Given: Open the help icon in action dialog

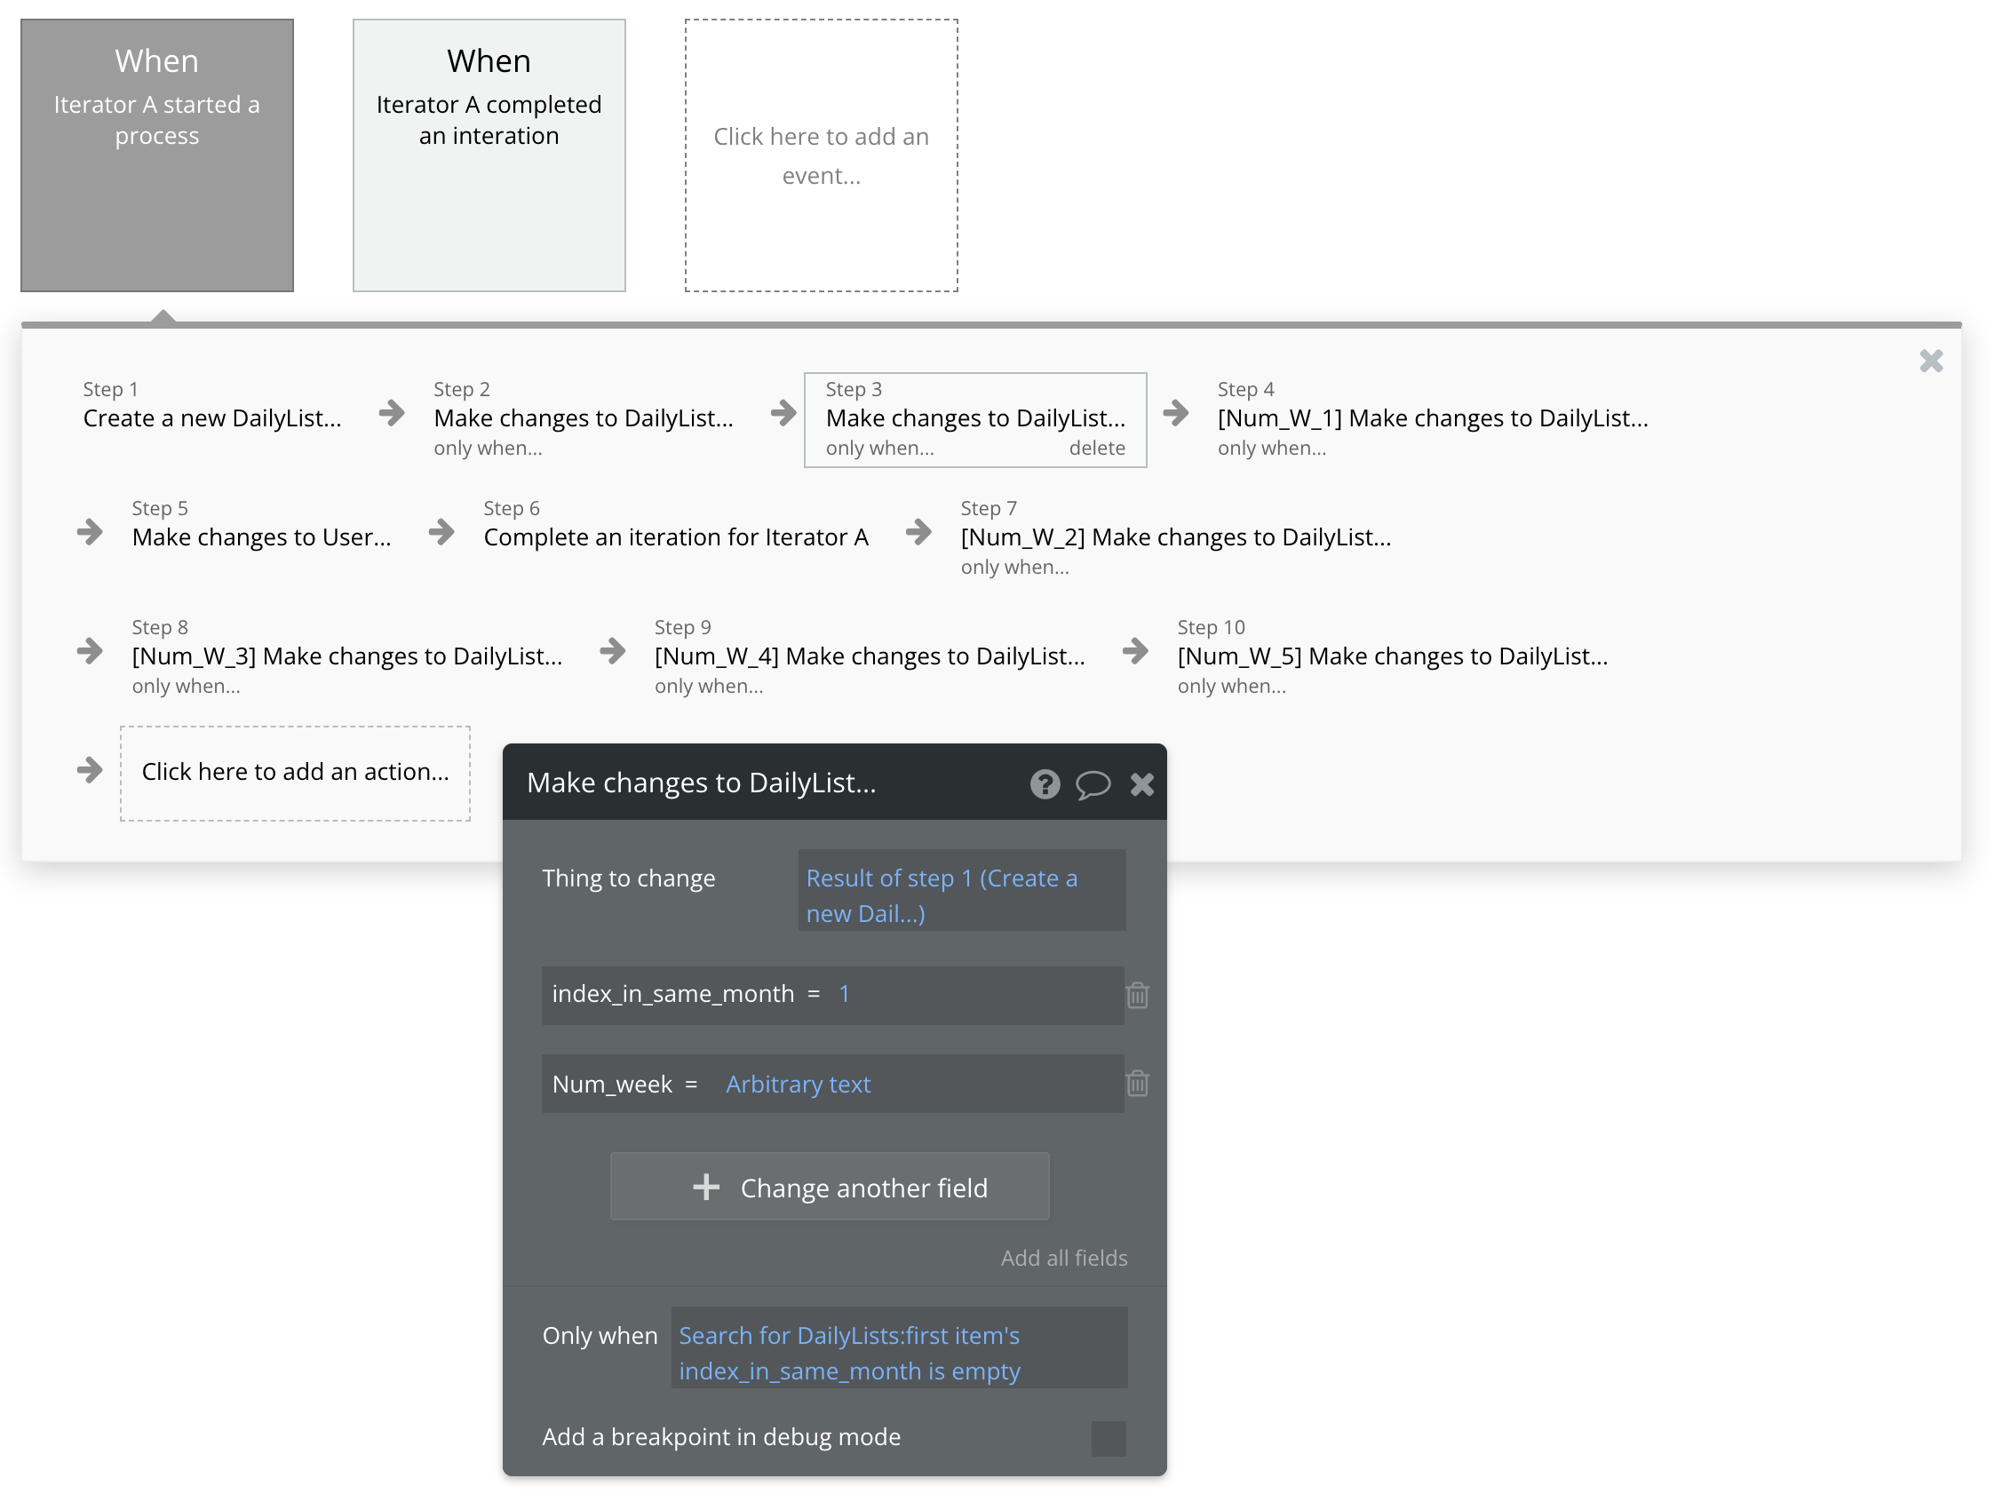Looking at the screenshot, I should [x=1045, y=783].
